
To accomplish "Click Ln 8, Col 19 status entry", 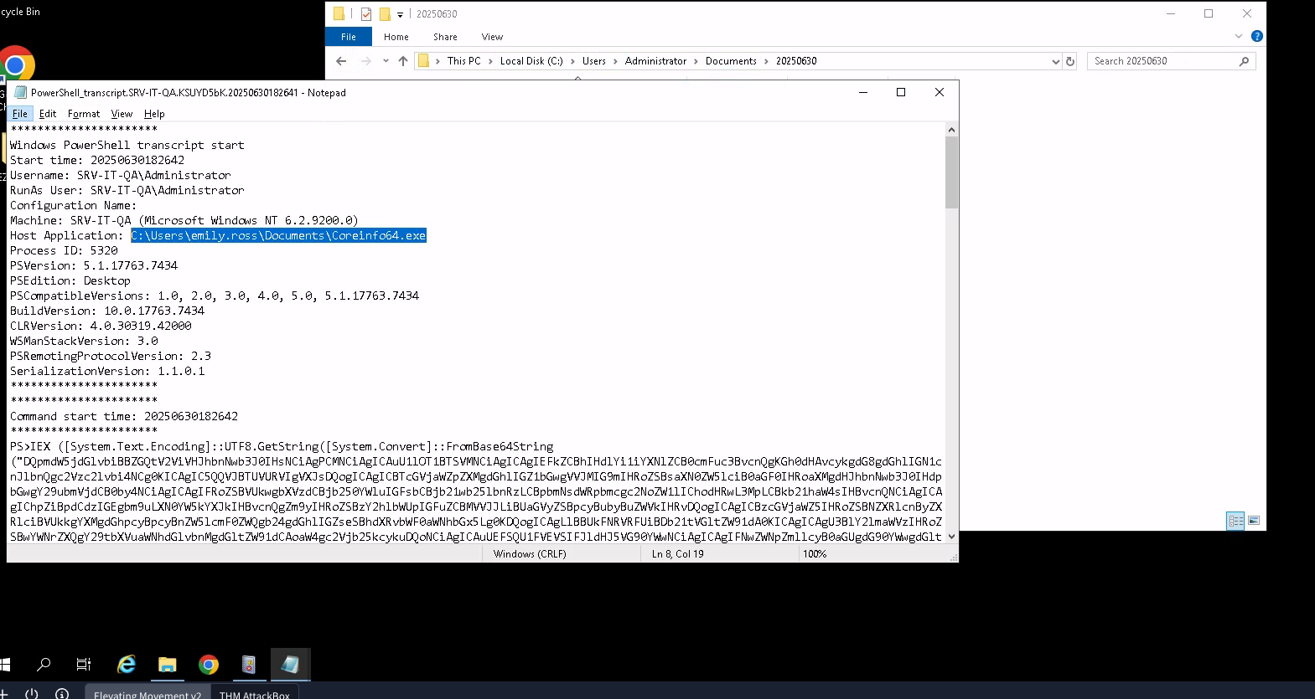I will 678,554.
